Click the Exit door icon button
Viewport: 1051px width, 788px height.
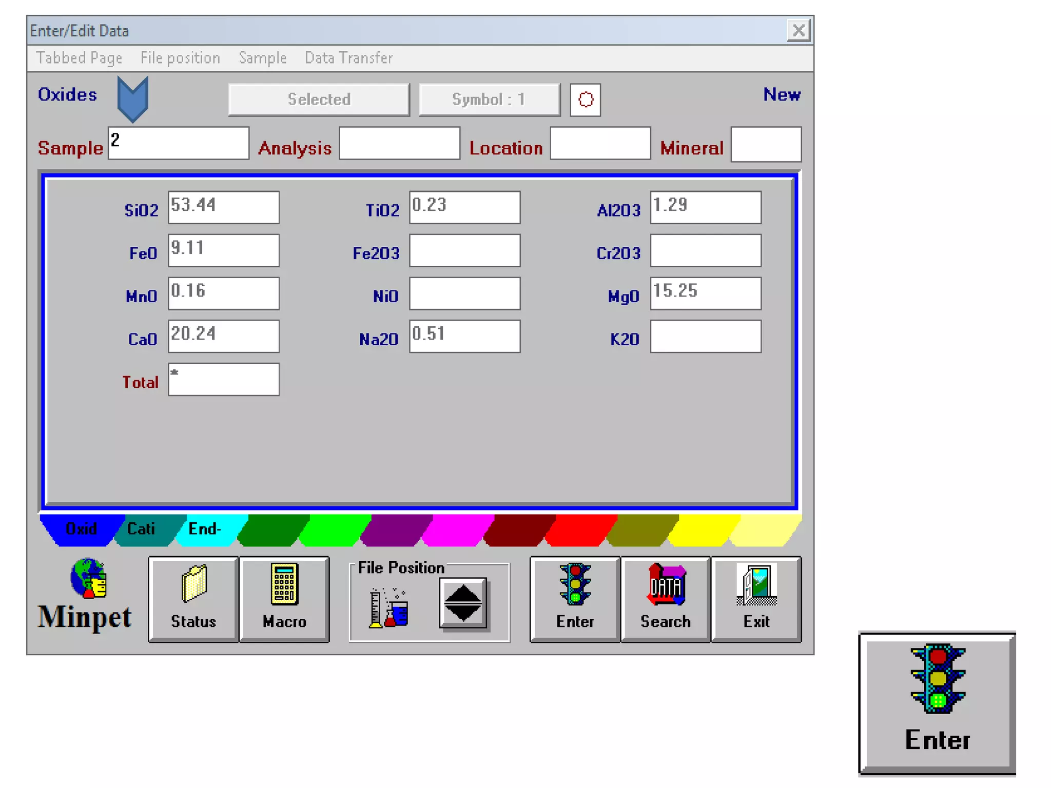click(x=756, y=599)
